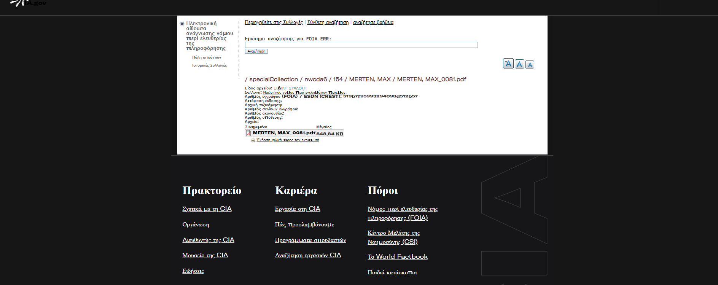Open Παιδιά κατάσκοποι footer link
Viewport: 718px width, 285px height.
click(392, 272)
